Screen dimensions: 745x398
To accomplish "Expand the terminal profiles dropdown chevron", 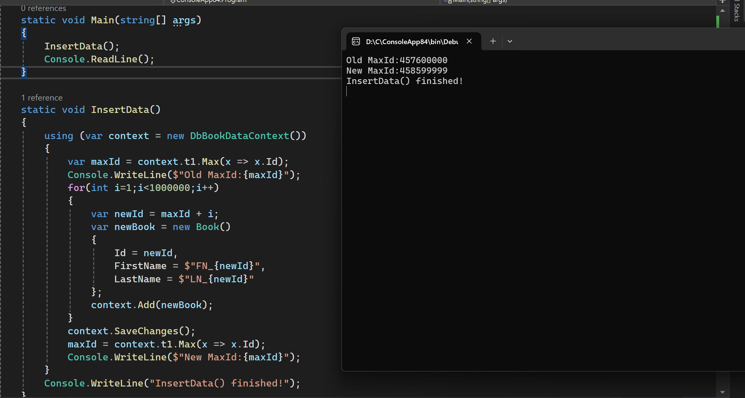I will 510,41.
